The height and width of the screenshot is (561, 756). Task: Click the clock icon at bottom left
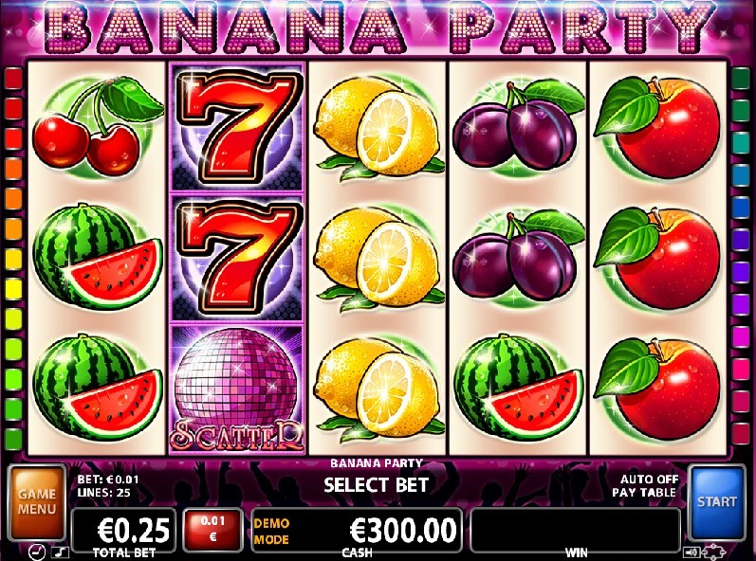(x=37, y=552)
